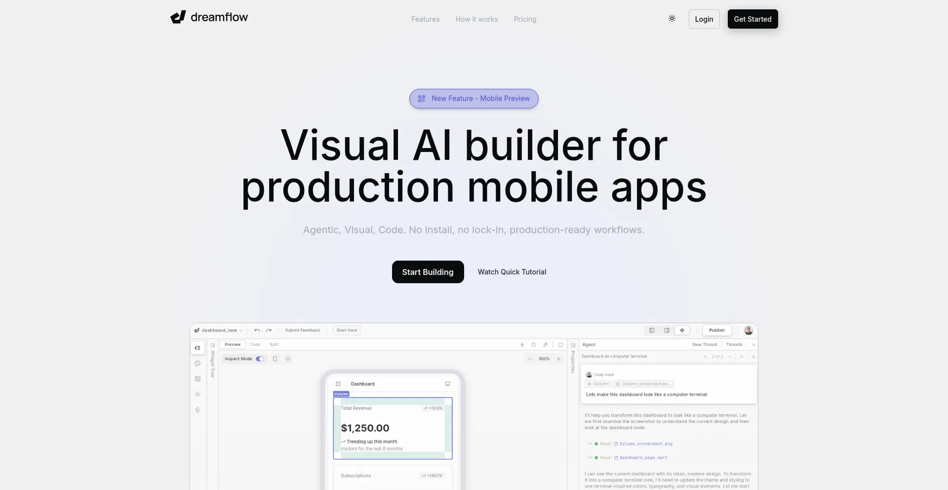Click down chevron next to 2 of 2

coord(730,356)
